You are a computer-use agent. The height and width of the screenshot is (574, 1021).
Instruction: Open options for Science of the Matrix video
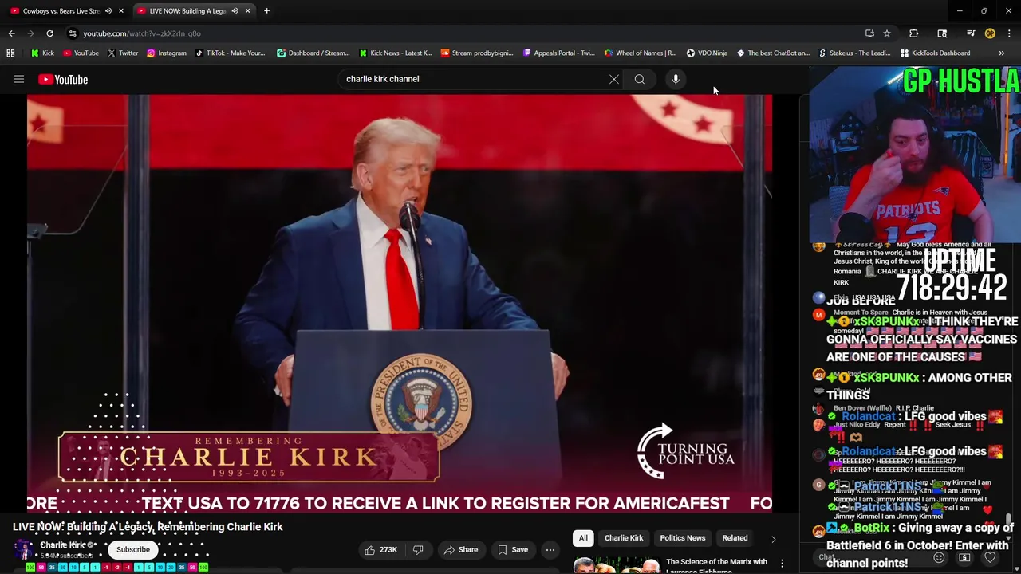point(782,563)
